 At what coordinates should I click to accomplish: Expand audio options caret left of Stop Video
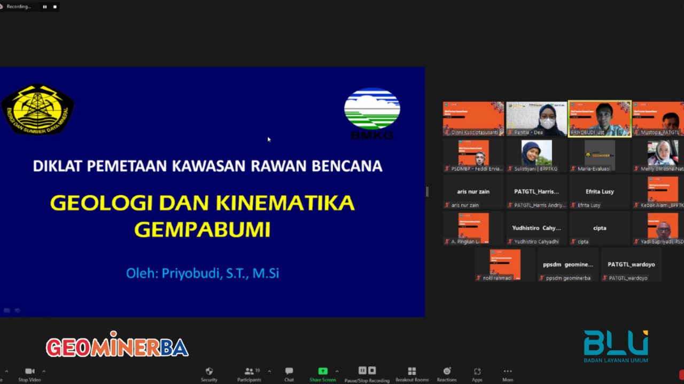click(x=6, y=371)
